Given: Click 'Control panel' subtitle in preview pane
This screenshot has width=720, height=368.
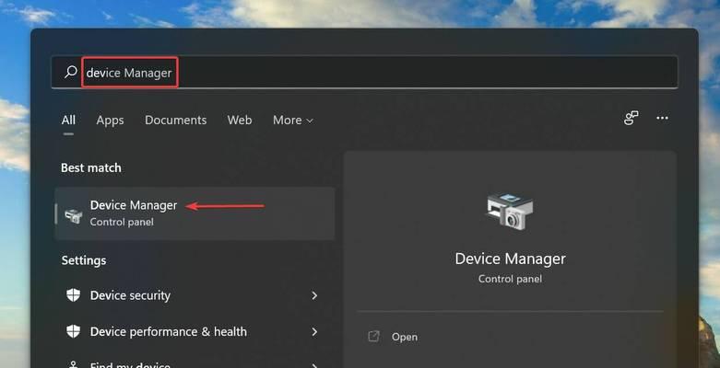Looking at the screenshot, I should (x=510, y=279).
